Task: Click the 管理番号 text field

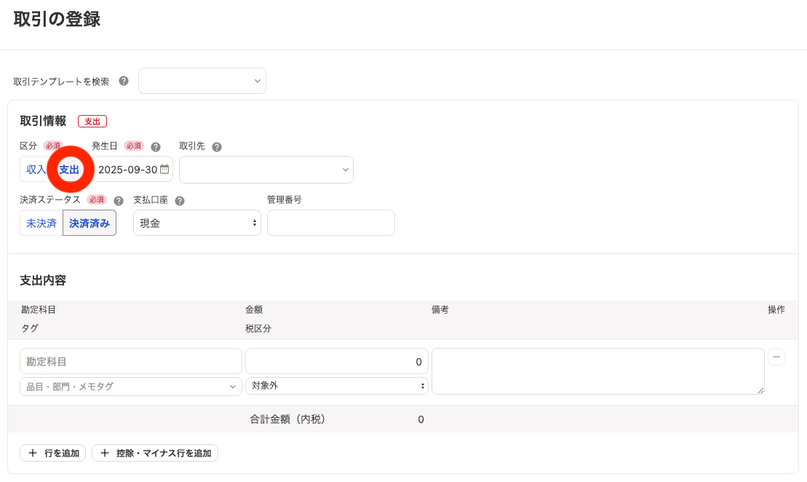Action: tap(331, 223)
